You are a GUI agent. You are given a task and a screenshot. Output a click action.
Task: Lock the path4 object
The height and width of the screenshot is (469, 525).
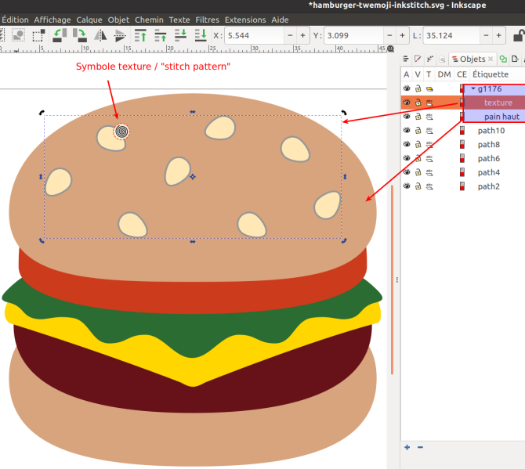coord(418,172)
